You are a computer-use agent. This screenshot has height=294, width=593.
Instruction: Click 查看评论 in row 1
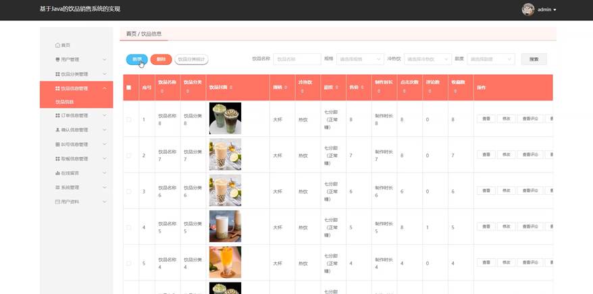530,119
